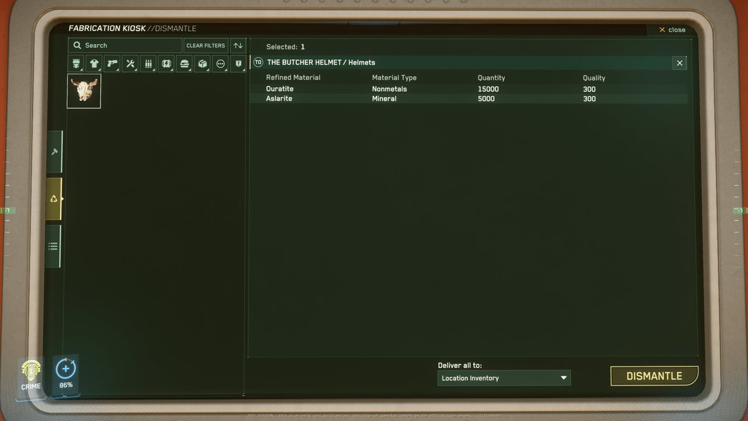Select the armor filter icon

(x=75, y=63)
